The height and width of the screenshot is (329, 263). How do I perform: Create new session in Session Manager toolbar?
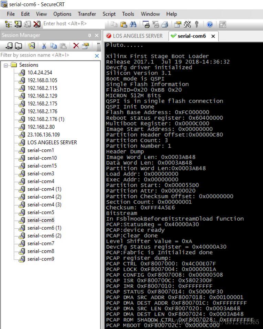[x=31, y=46]
